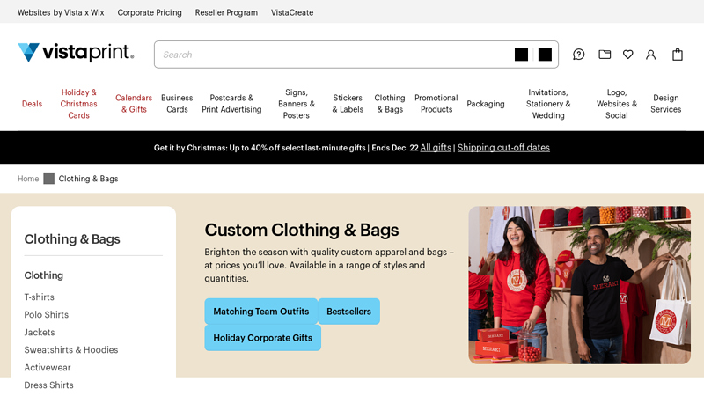Open Websites by Vista x Wix link
This screenshot has height=396, width=704.
[61, 12]
